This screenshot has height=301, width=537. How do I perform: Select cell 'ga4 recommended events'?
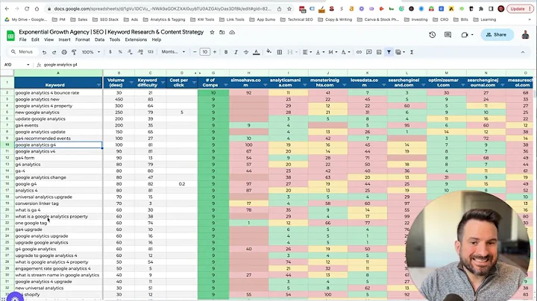58,138
